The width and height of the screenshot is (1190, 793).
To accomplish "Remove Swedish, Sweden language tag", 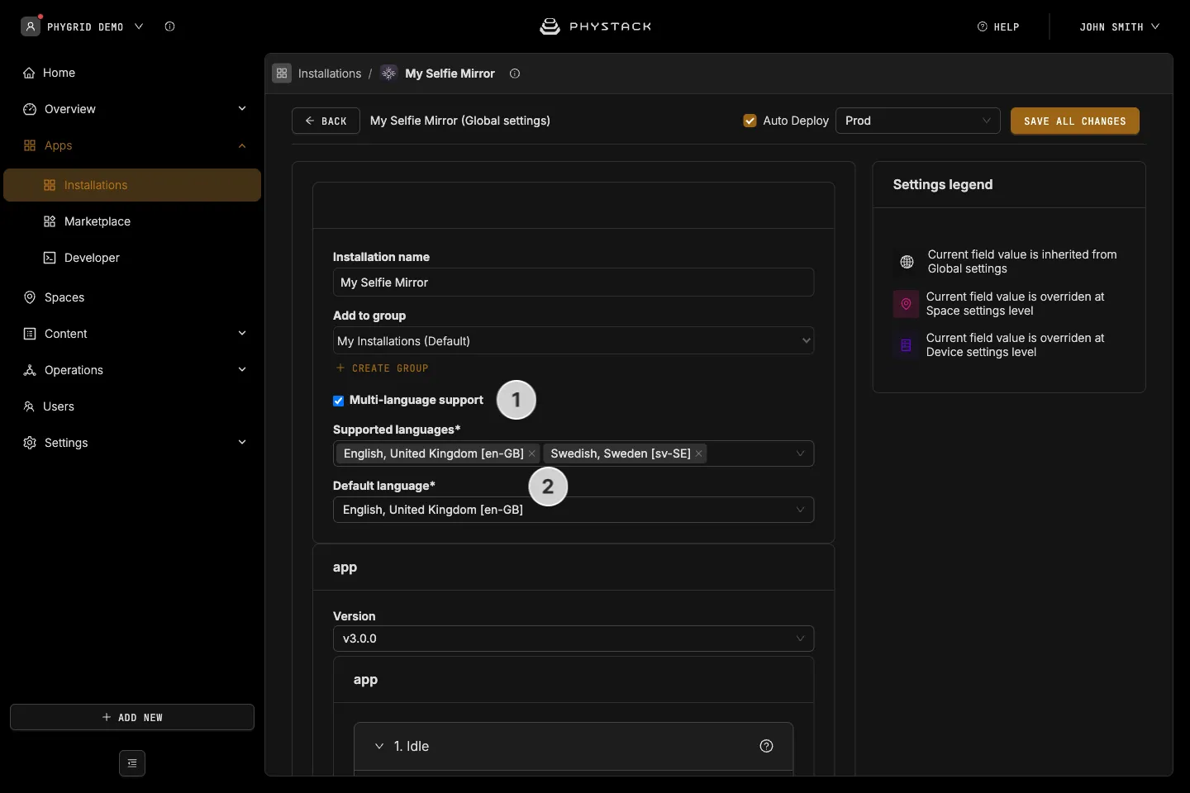I will tap(699, 453).
